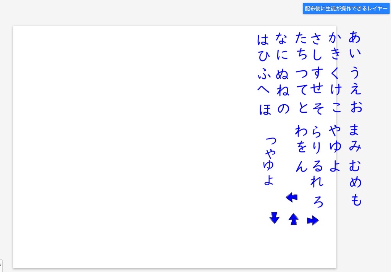Click the left-pointing blue arrow

click(292, 197)
